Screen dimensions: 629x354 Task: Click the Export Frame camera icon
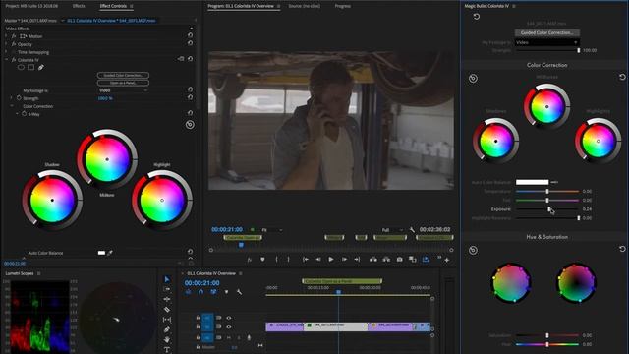pos(400,260)
